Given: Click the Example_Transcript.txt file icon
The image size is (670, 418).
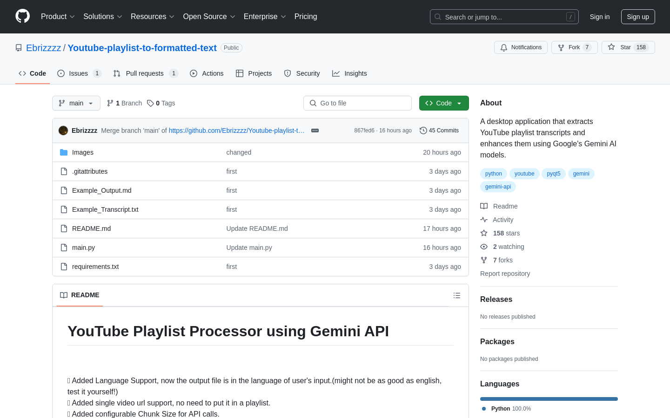Looking at the screenshot, I should [x=64, y=209].
